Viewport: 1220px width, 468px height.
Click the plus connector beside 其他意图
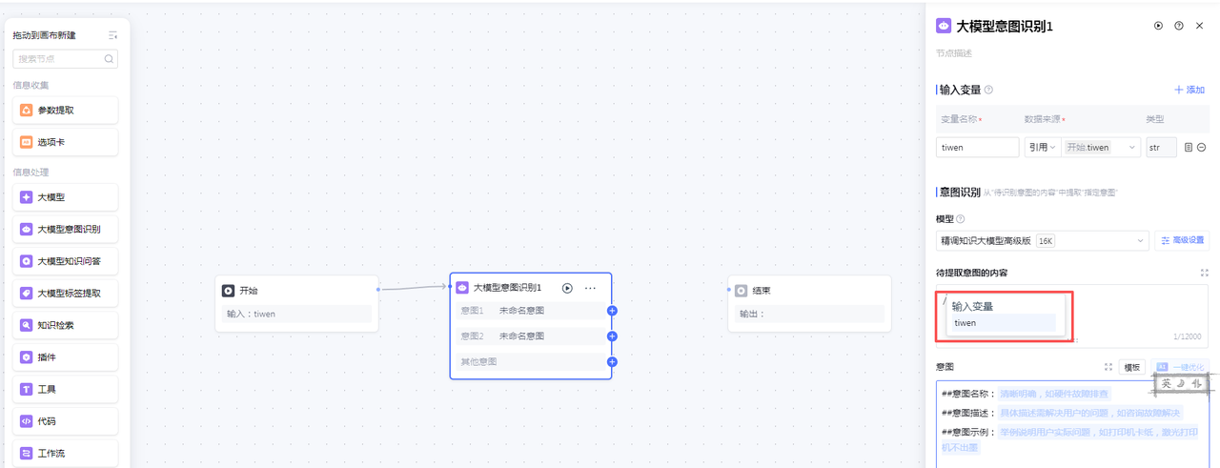point(612,362)
